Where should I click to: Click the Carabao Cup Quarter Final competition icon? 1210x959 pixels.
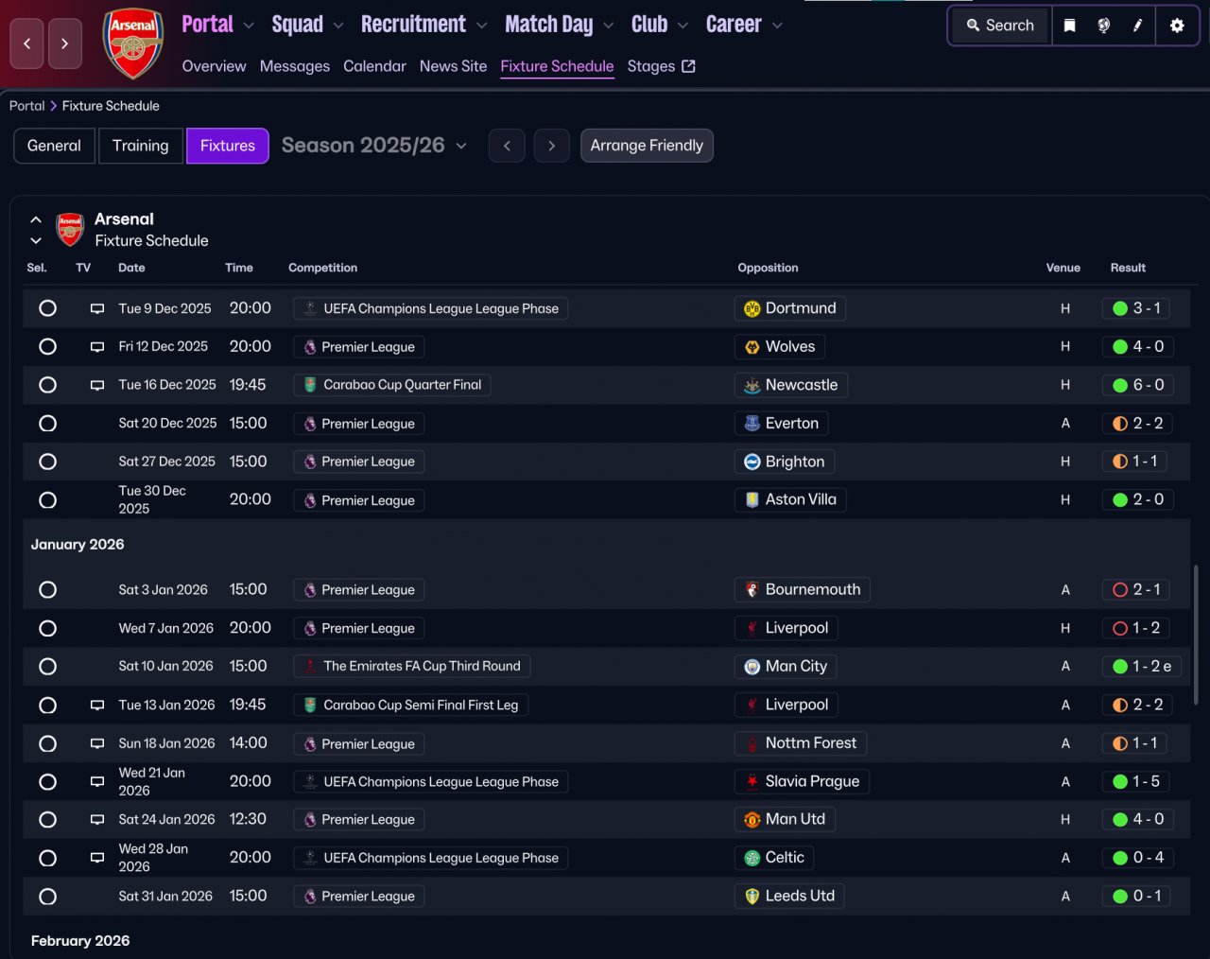310,385
